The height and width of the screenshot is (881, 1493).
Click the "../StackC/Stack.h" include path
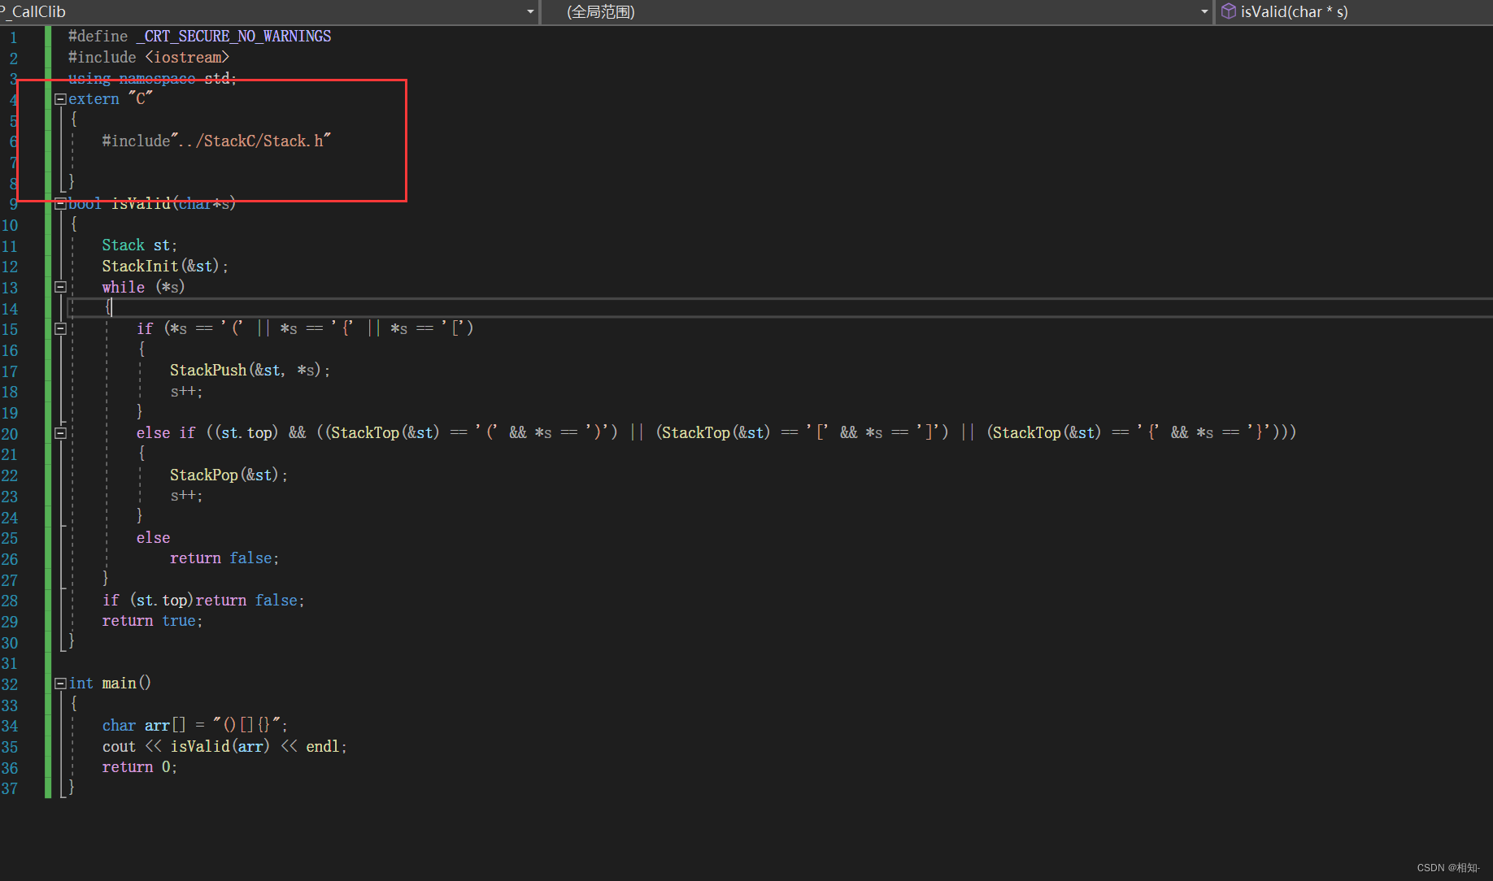click(251, 141)
